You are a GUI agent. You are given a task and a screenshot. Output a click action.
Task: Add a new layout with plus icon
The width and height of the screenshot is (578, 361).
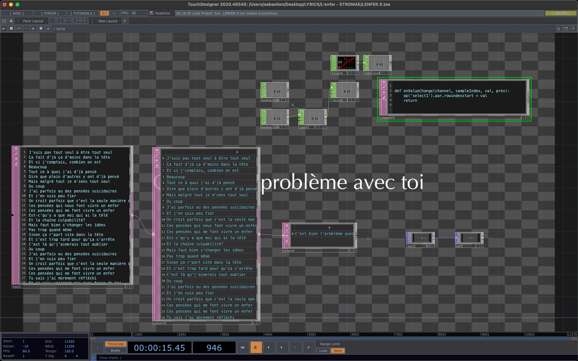click(x=125, y=21)
